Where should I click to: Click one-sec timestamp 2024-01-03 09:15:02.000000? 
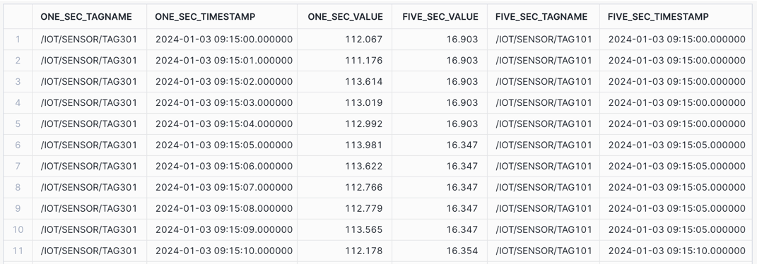click(x=222, y=81)
